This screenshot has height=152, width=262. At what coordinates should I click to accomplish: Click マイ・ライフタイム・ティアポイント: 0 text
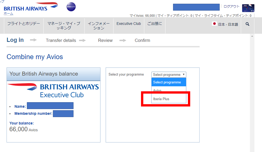[x=223, y=15]
